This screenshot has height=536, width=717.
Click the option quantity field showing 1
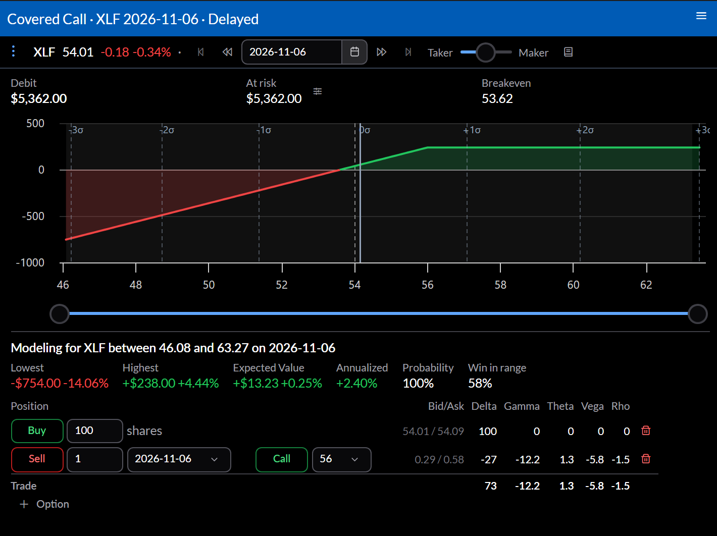tap(95, 459)
